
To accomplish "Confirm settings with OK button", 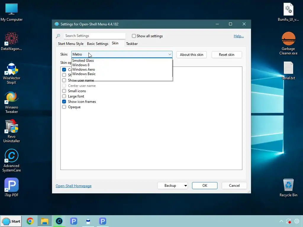I will click(205, 186).
